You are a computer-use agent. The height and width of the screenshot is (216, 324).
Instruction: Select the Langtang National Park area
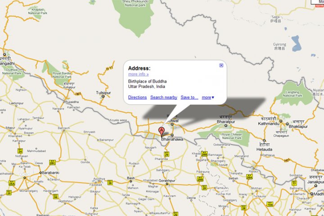click(x=294, y=94)
